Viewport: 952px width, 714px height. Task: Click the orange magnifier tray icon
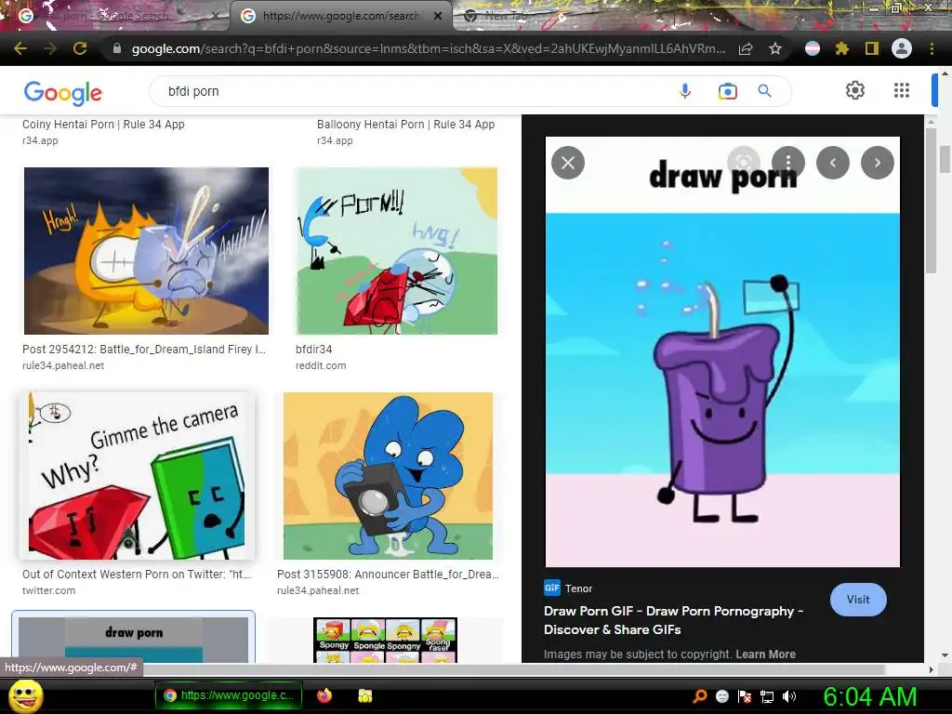(699, 696)
